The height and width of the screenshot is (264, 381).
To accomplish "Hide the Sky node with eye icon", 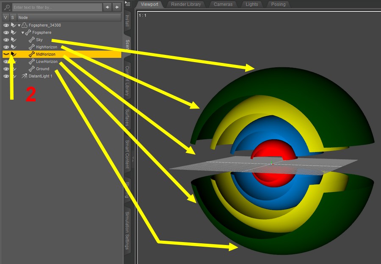I will [6, 40].
